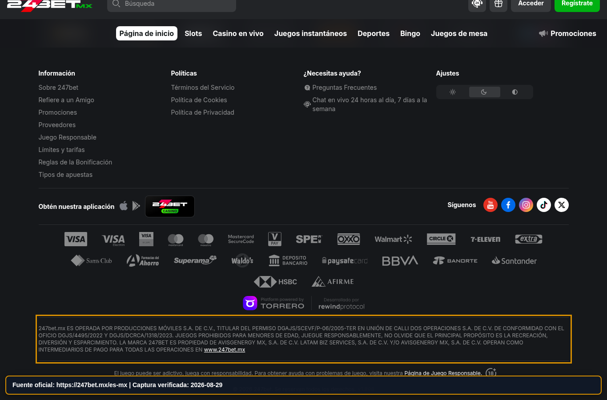The image size is (607, 400).
Task: Click the first VISA payment logo
Action: [76, 239]
